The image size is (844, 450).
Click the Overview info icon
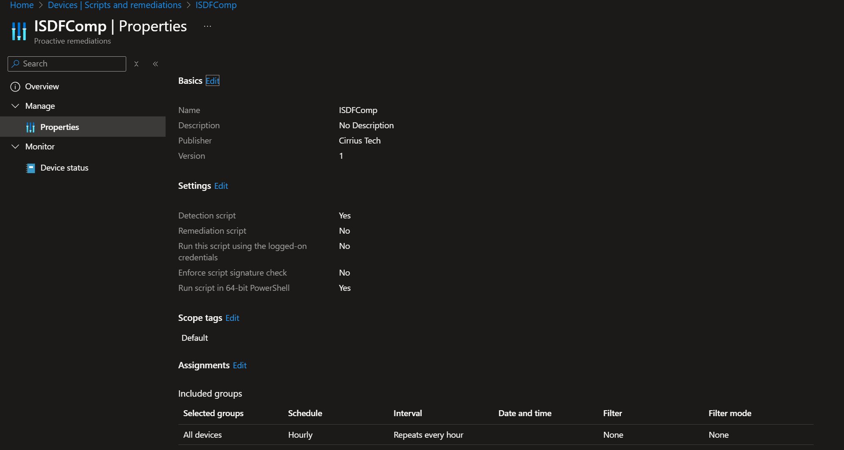(x=15, y=87)
